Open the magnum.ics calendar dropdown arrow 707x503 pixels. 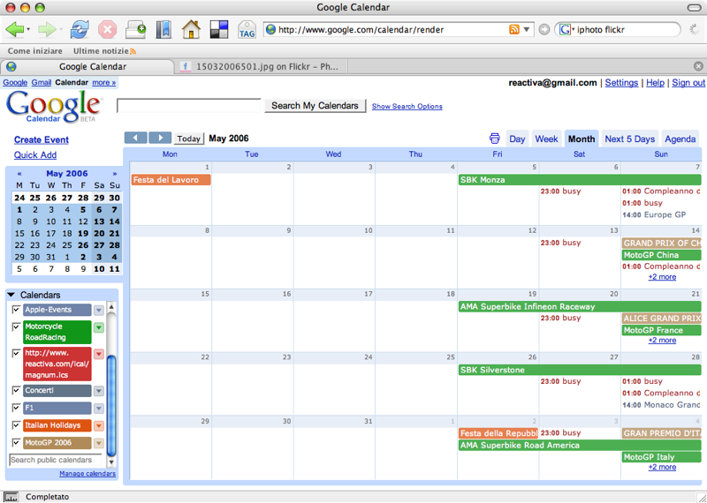[x=99, y=354]
